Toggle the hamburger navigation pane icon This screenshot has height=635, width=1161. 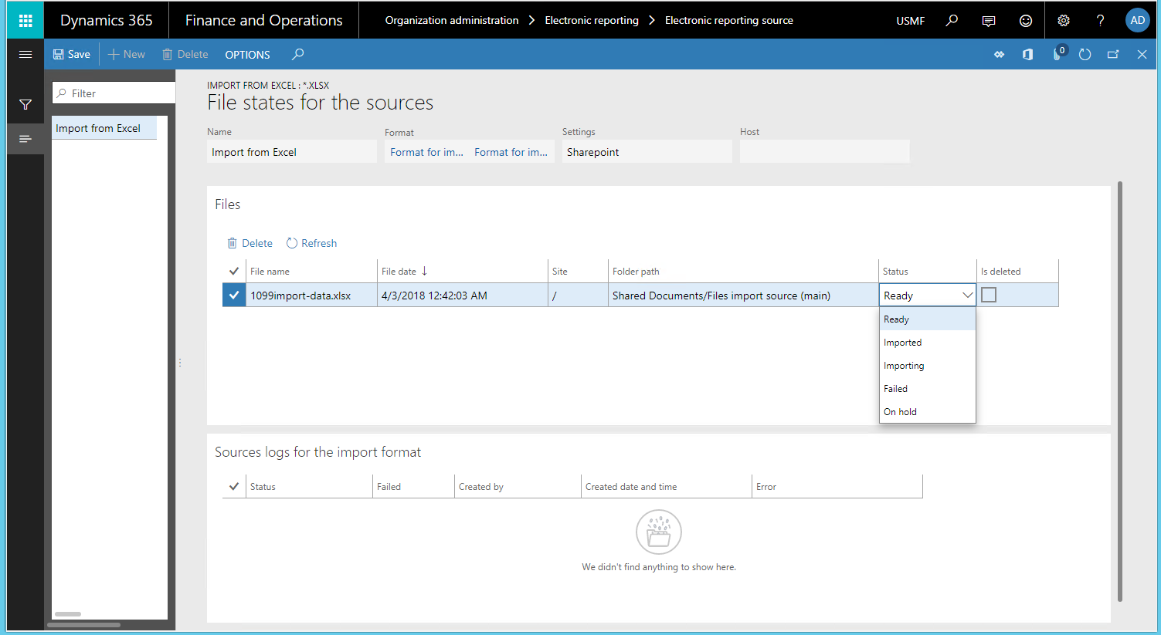point(25,54)
